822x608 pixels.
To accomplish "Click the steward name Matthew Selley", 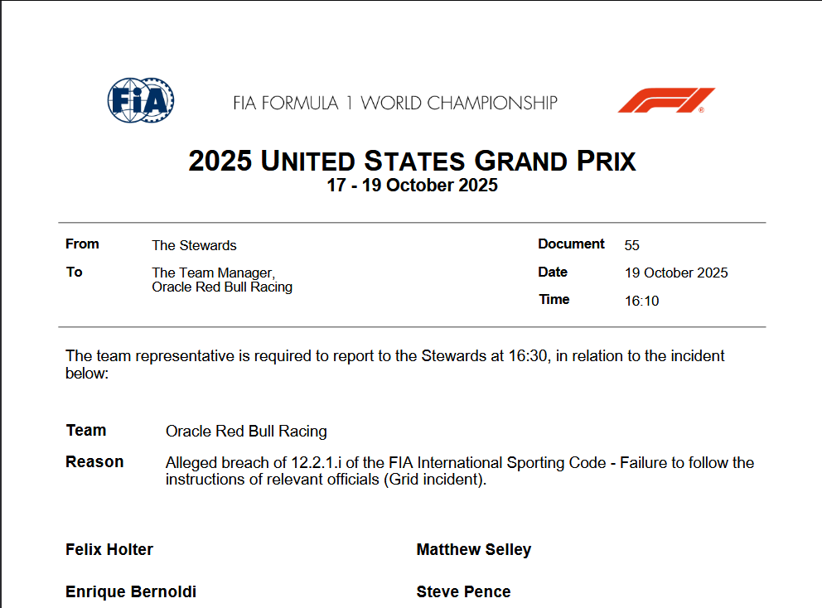I will [x=474, y=549].
